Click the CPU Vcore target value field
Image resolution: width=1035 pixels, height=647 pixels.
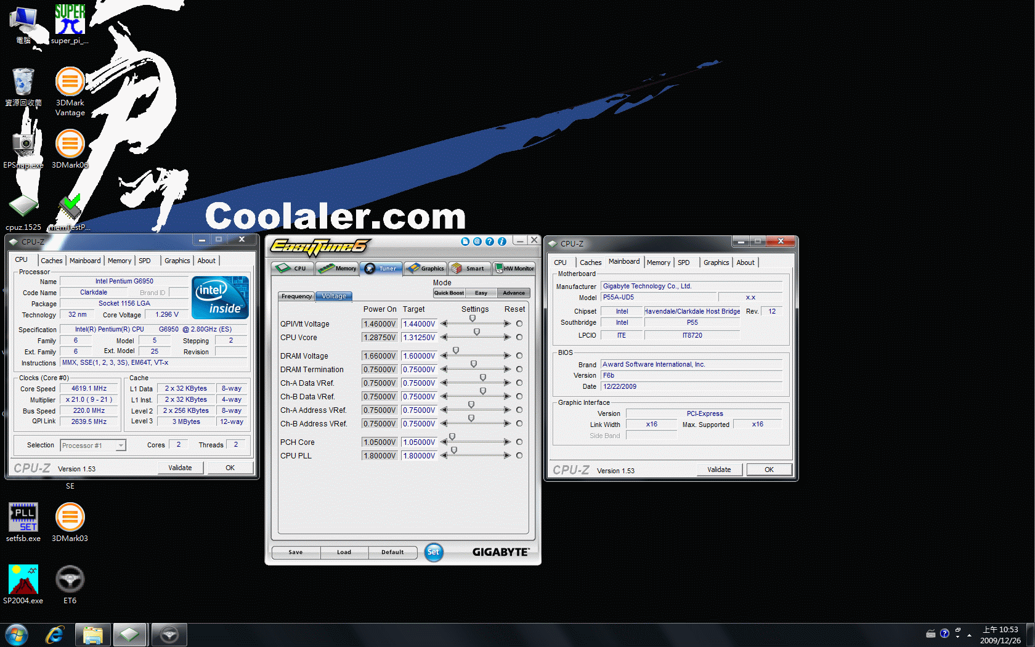(x=419, y=338)
